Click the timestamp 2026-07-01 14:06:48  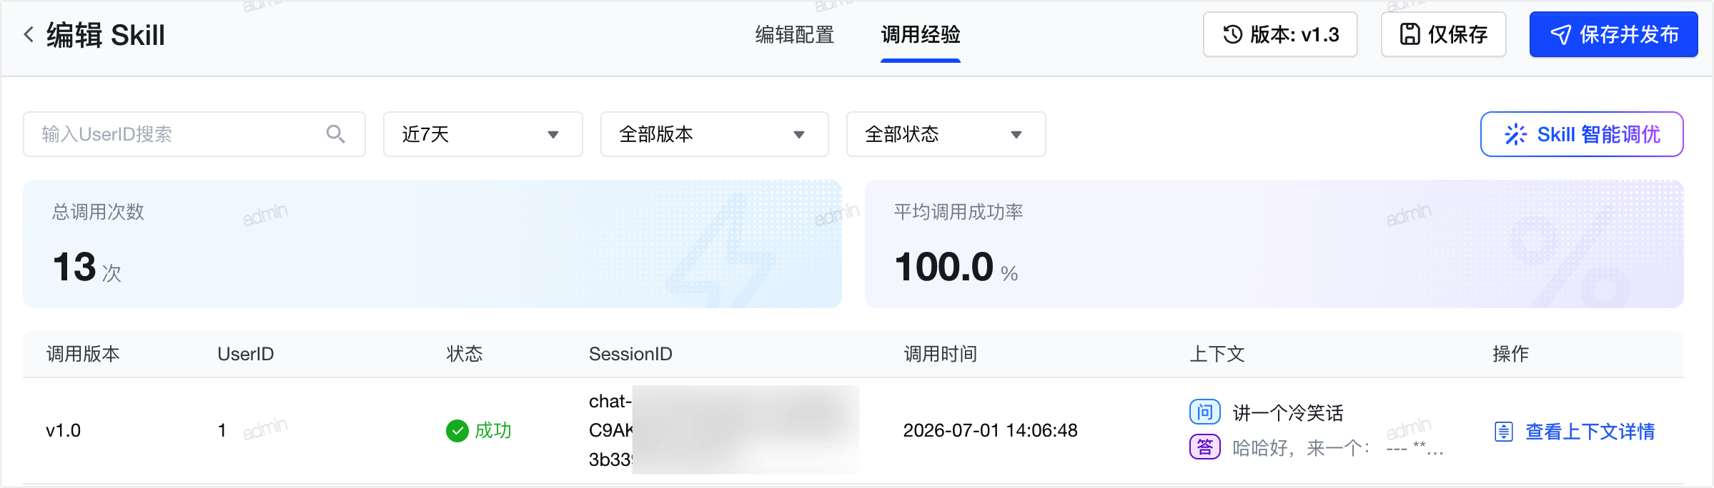pos(991,431)
